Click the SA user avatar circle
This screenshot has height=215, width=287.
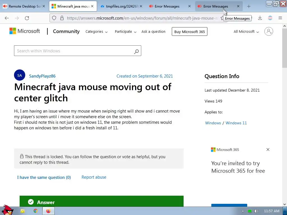(x=20, y=75)
